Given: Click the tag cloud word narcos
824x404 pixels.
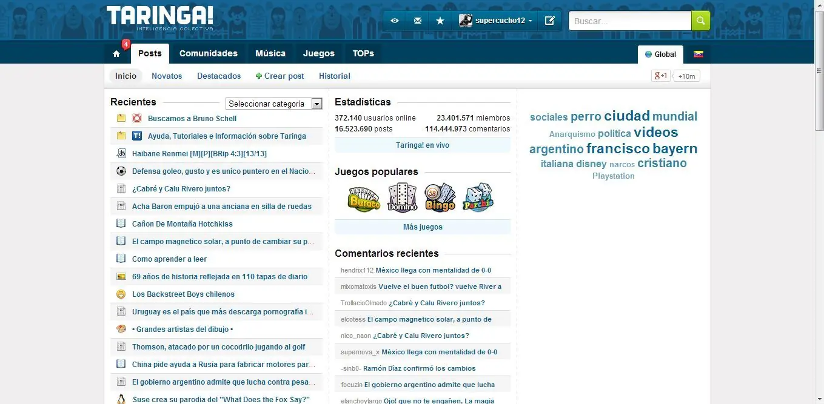Looking at the screenshot, I should click(622, 164).
